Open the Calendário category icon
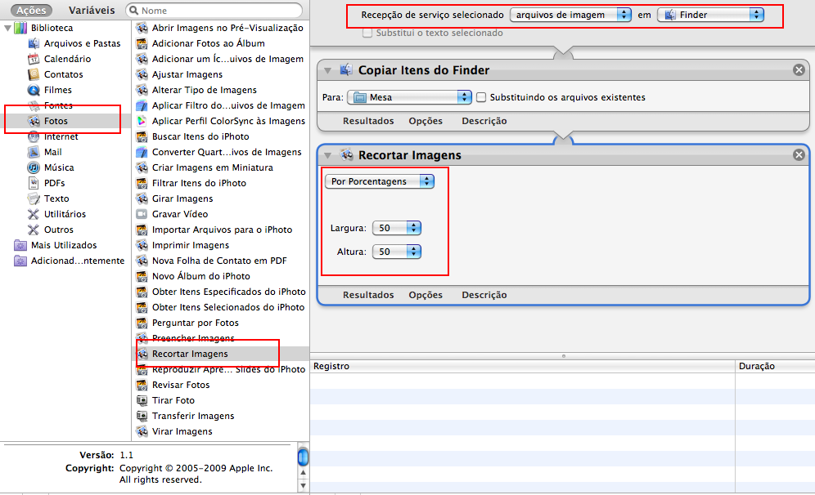 [34, 59]
